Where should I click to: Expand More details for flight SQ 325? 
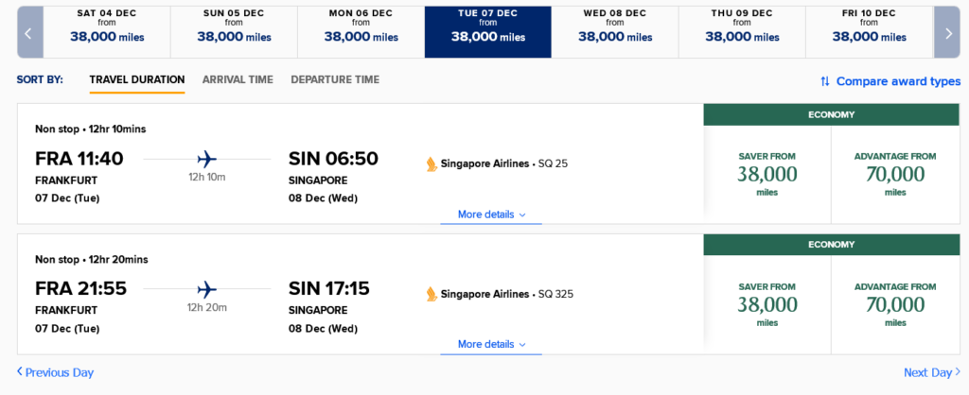pyautogui.click(x=491, y=345)
